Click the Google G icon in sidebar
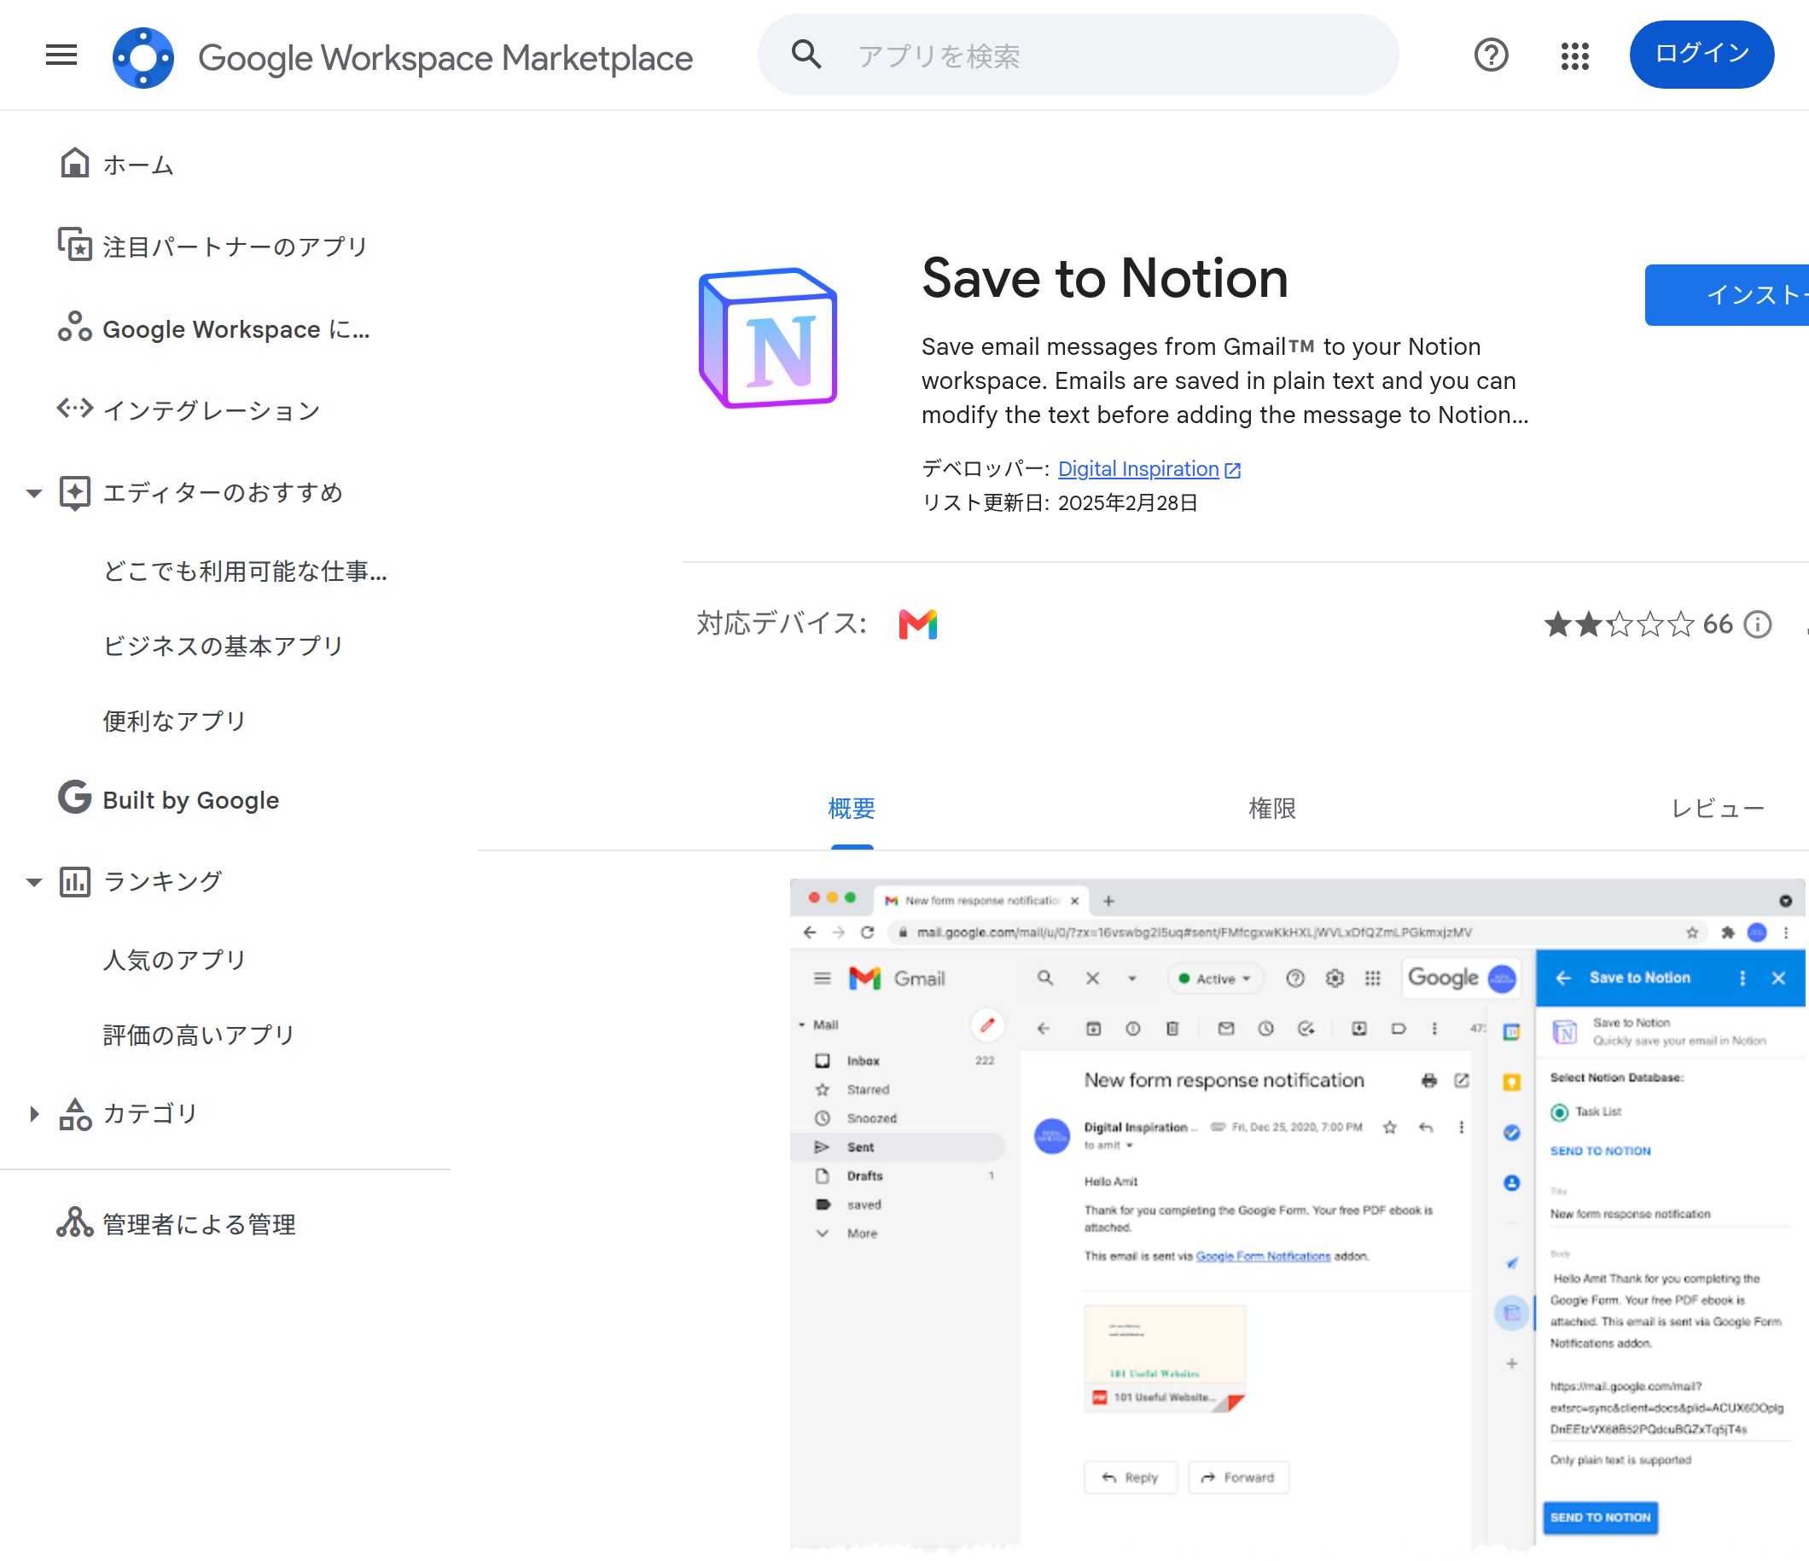 tap(74, 797)
